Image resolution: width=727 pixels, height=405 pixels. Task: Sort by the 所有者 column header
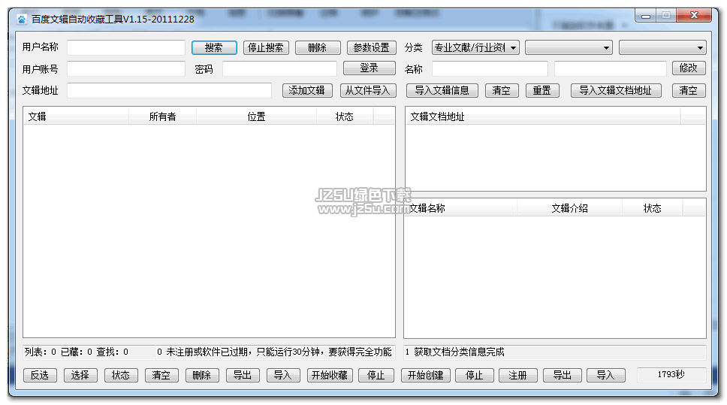coord(163,116)
